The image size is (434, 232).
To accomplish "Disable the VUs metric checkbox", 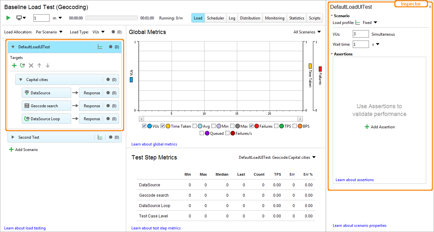I will (144, 126).
